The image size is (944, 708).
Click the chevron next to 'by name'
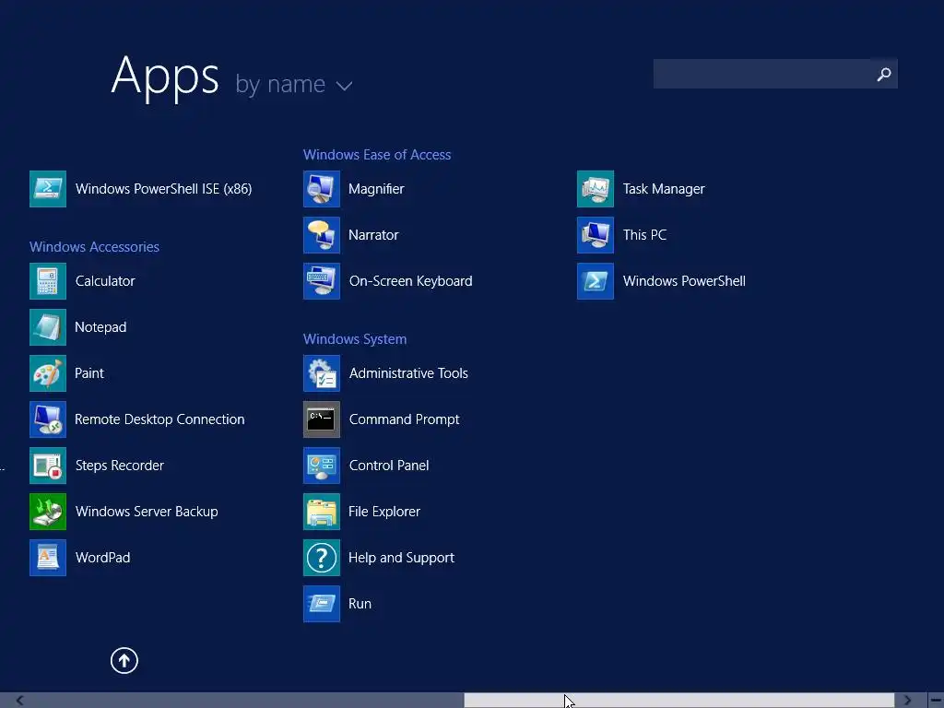[x=344, y=86]
